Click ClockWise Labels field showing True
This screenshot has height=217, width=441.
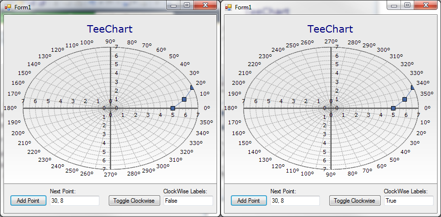point(409,201)
